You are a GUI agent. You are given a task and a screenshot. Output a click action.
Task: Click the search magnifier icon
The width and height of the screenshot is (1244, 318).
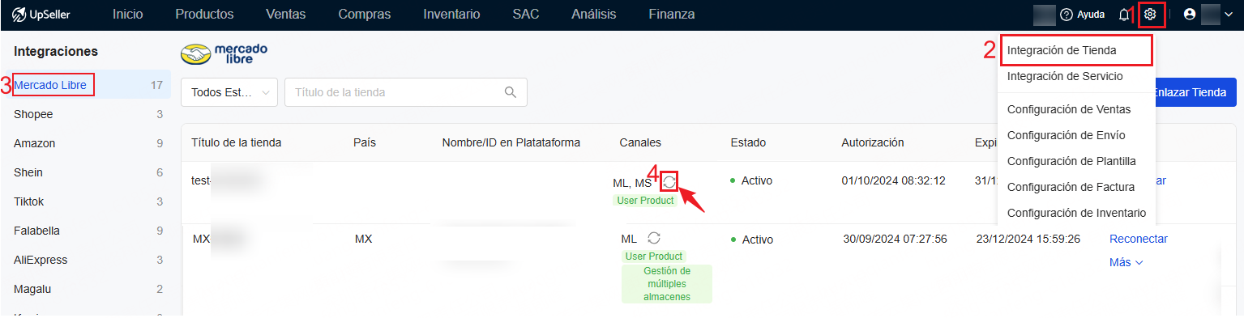click(x=511, y=92)
